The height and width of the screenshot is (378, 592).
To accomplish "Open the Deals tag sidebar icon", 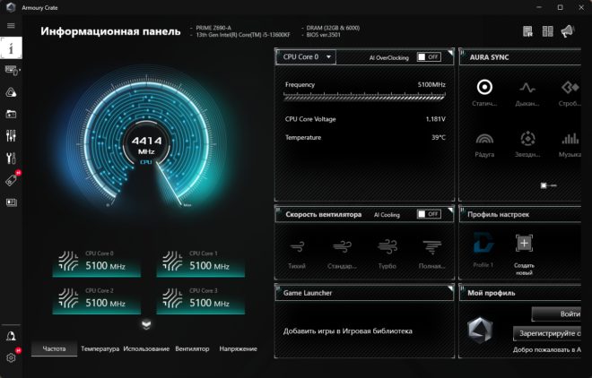I will 12,180.
